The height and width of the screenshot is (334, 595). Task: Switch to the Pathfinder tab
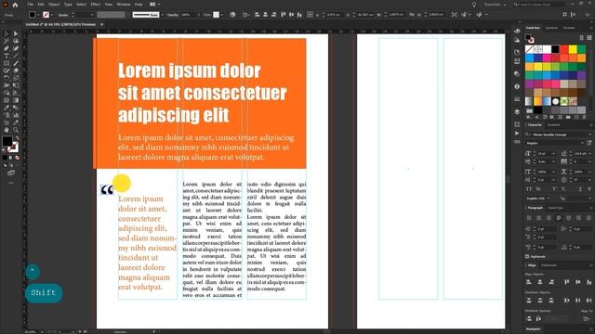point(549,265)
